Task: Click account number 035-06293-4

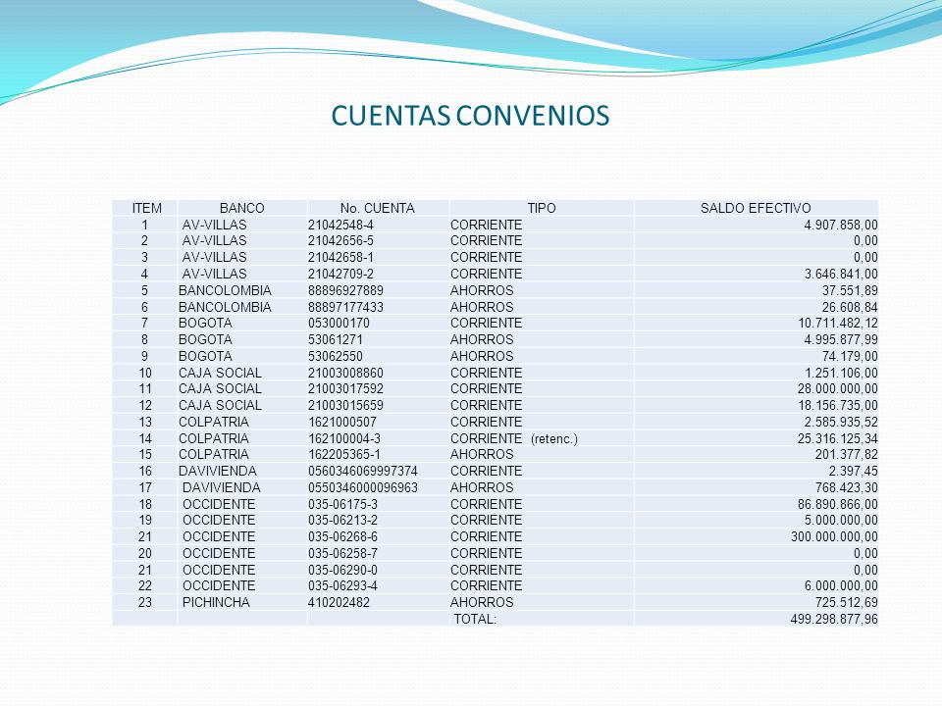Action: [343, 586]
